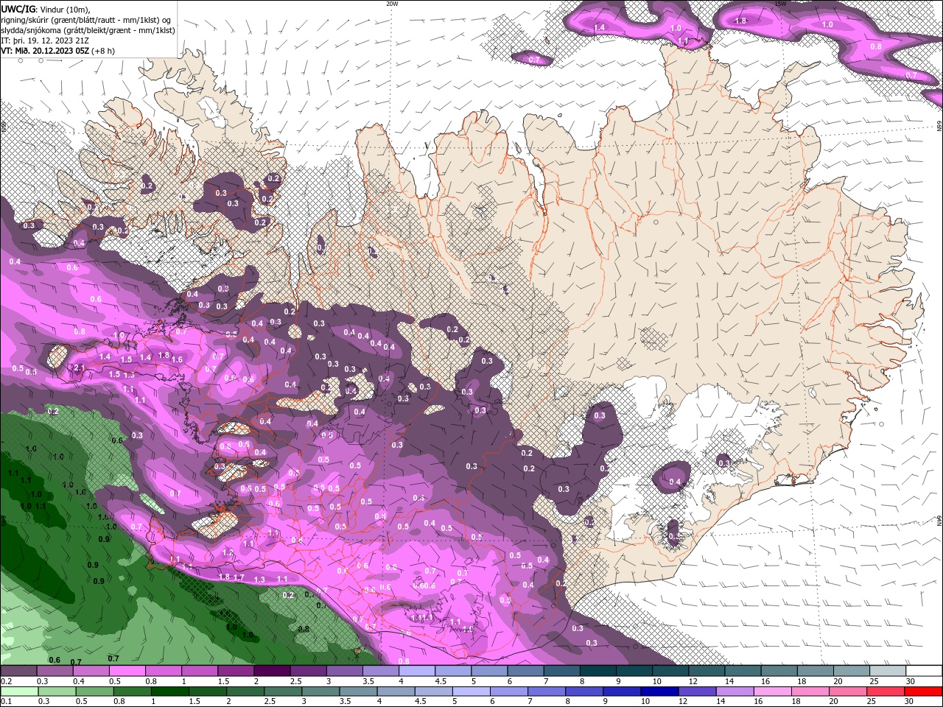Select the darkest navy swatch in rain legend
The height and width of the screenshot is (707, 943).
tap(659, 692)
